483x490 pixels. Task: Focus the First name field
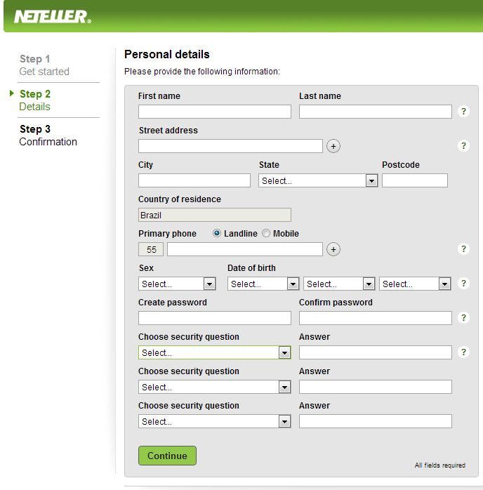[215, 112]
